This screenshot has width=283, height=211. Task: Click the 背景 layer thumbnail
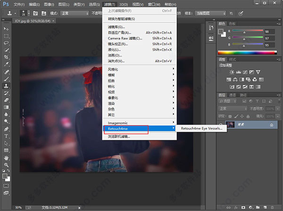pyautogui.click(x=230, y=125)
